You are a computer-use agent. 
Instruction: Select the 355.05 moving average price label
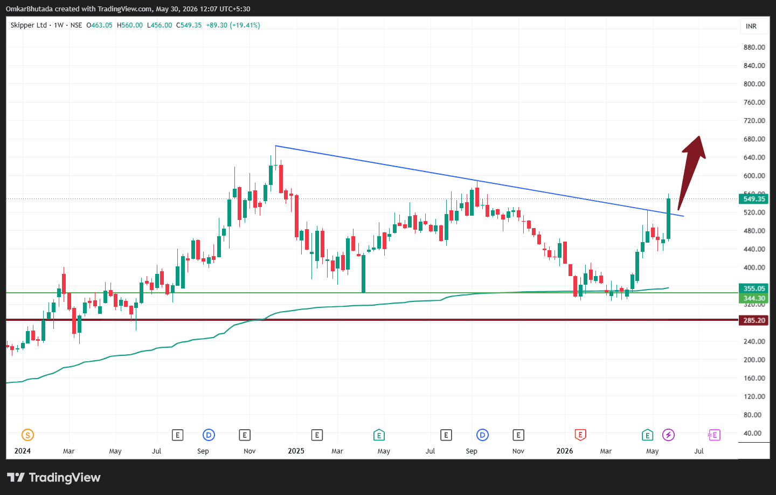(x=753, y=288)
